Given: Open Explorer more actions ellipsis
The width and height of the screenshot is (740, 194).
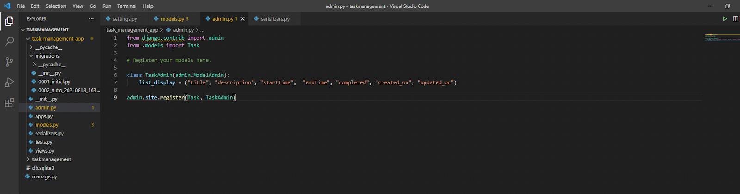Looking at the screenshot, I should 91,19.
